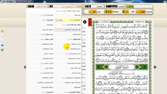Pick ياسر الدوسري from reciter list
Image resolution: width=167 pixels, height=94 pixels.
coord(73,54)
